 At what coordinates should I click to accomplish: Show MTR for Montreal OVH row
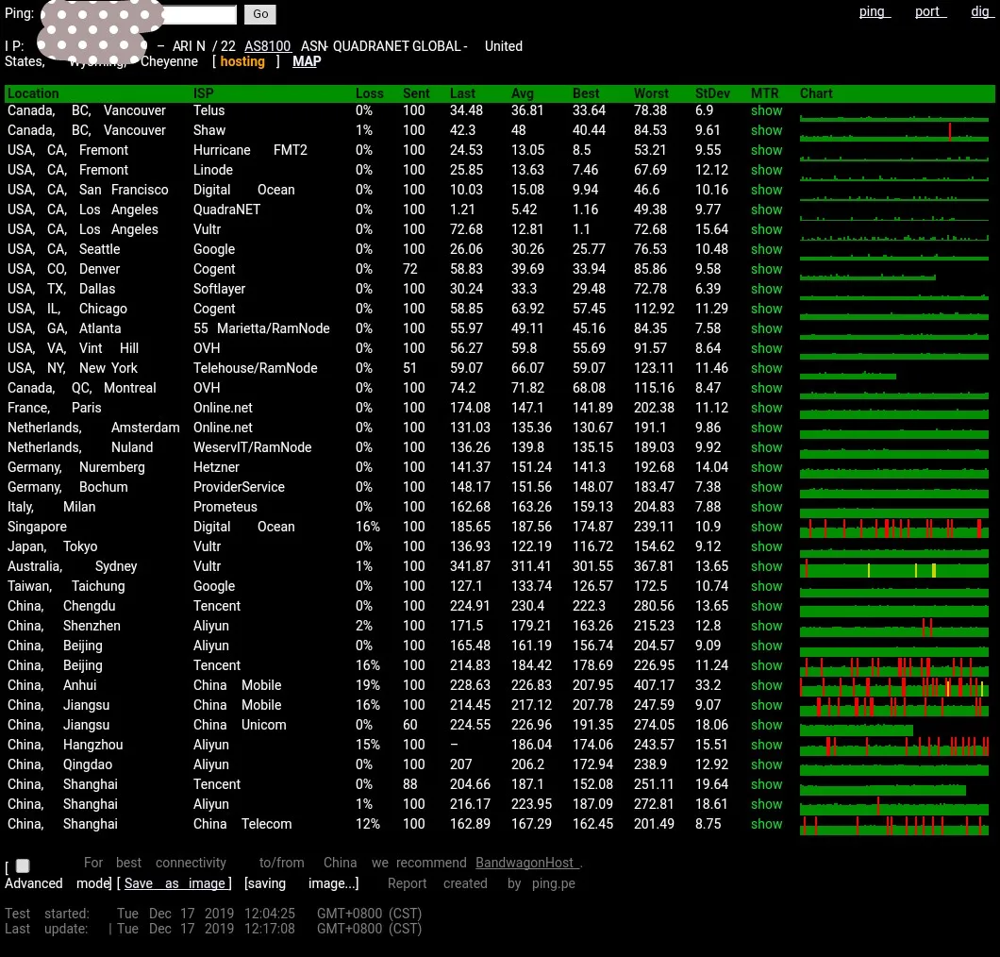pyautogui.click(x=766, y=387)
